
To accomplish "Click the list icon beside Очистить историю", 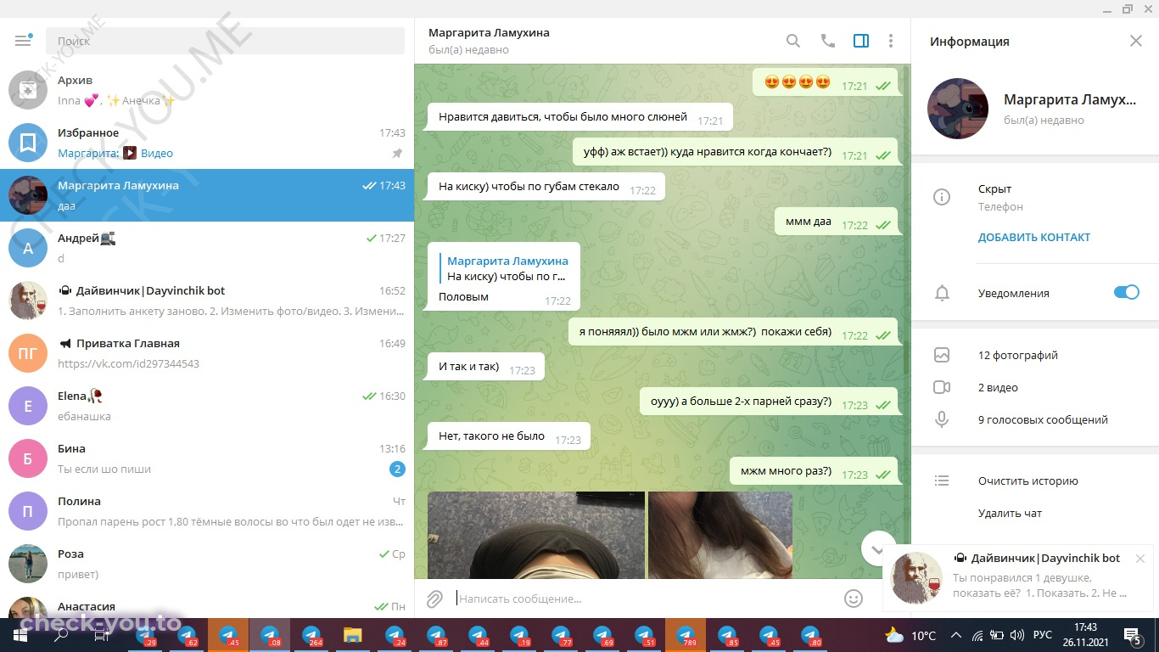I will click(x=941, y=481).
